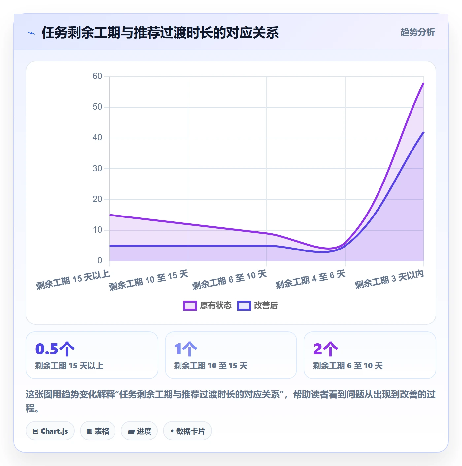Select the Chart.js tag
Viewport: 462px width, 466px height.
point(50,431)
